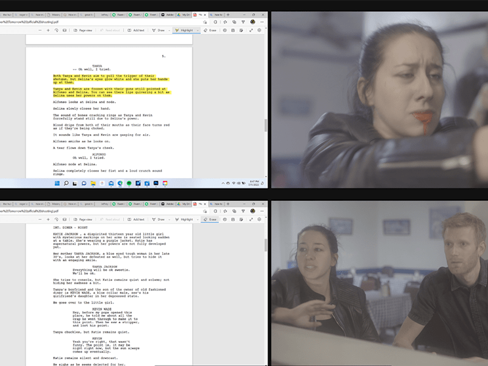Click the page number '5.' on the script
488x366 pixels.
point(163,56)
